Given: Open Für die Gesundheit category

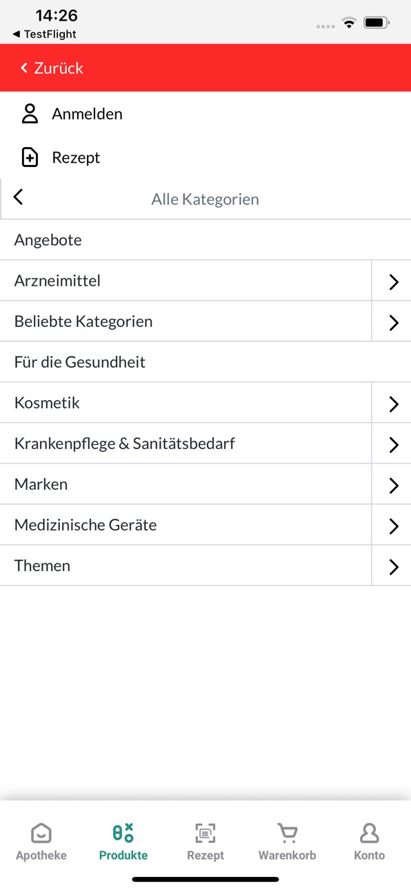Looking at the screenshot, I should [x=205, y=362].
